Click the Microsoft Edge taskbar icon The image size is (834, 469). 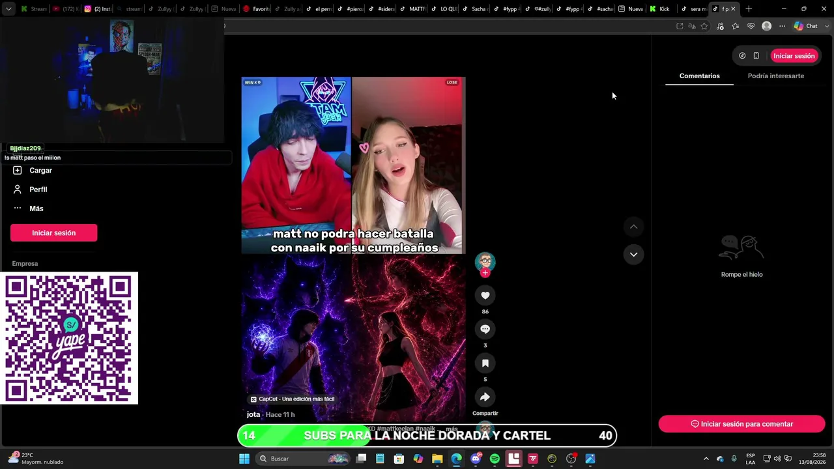tap(457, 459)
